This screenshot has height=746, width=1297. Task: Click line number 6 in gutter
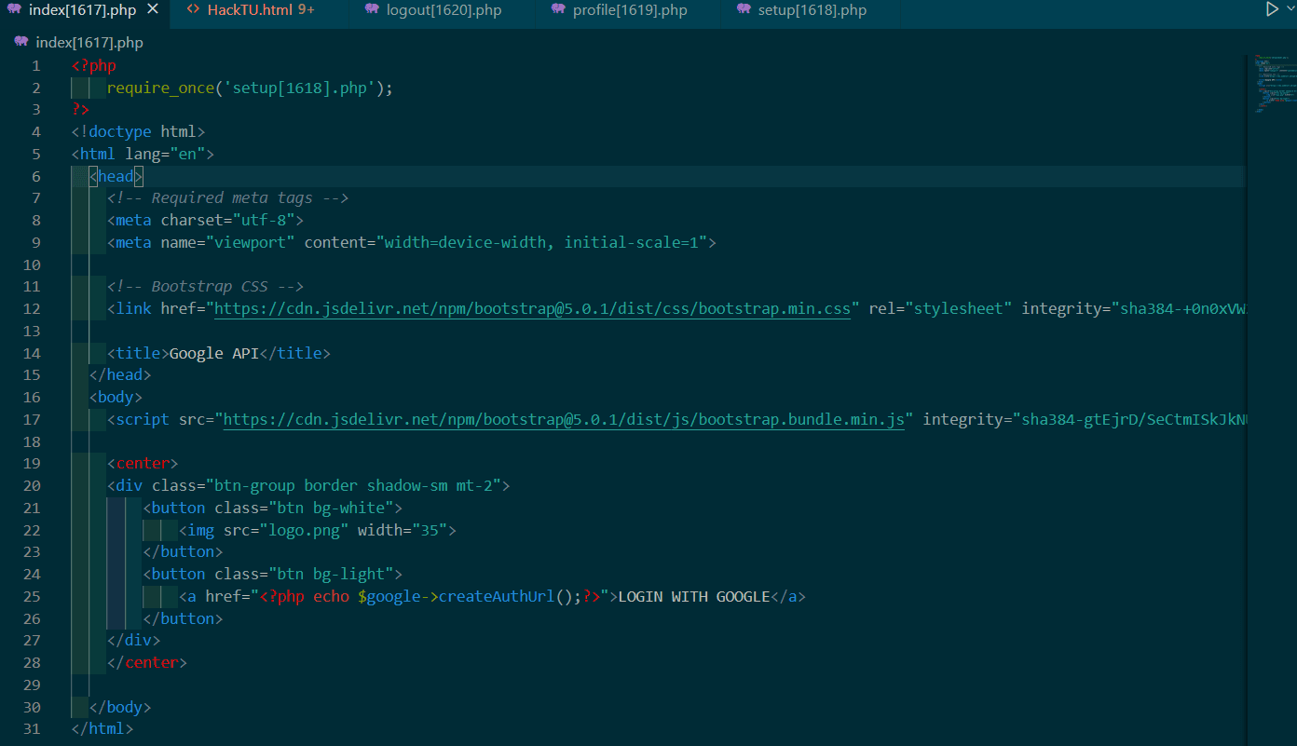(x=36, y=176)
